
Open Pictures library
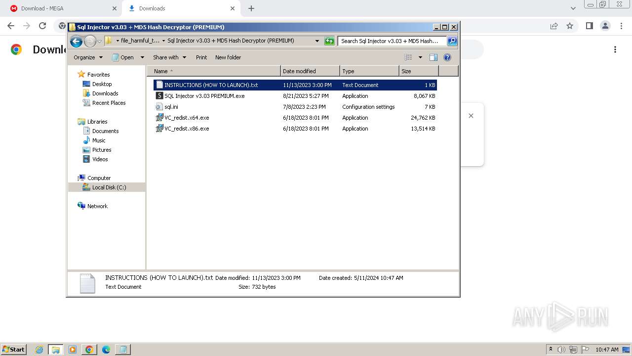pos(102,150)
